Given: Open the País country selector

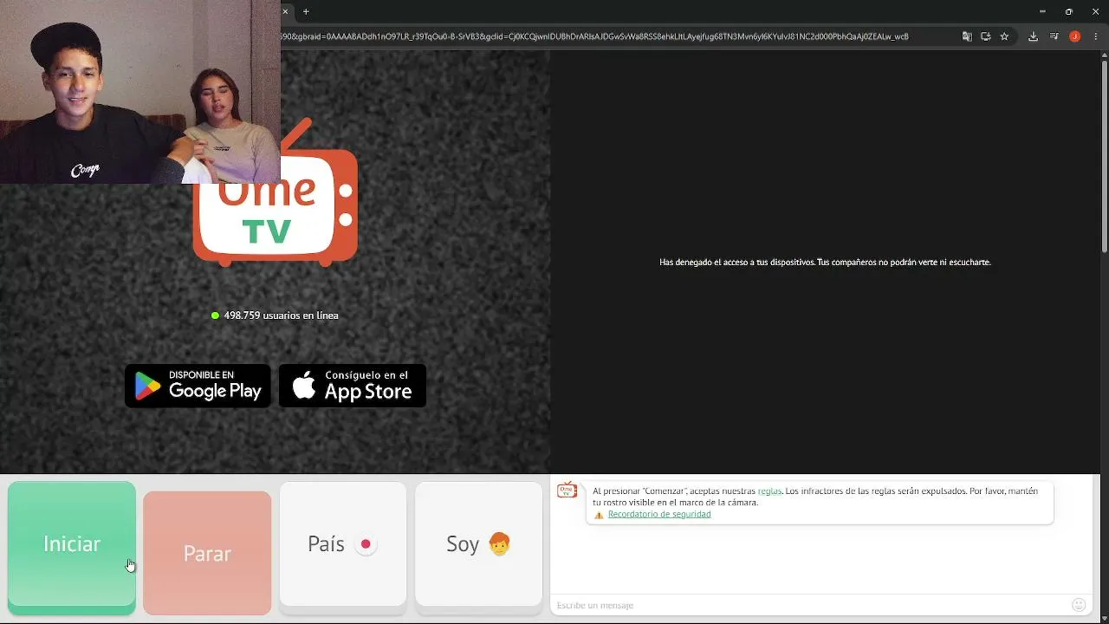Looking at the screenshot, I should (343, 545).
